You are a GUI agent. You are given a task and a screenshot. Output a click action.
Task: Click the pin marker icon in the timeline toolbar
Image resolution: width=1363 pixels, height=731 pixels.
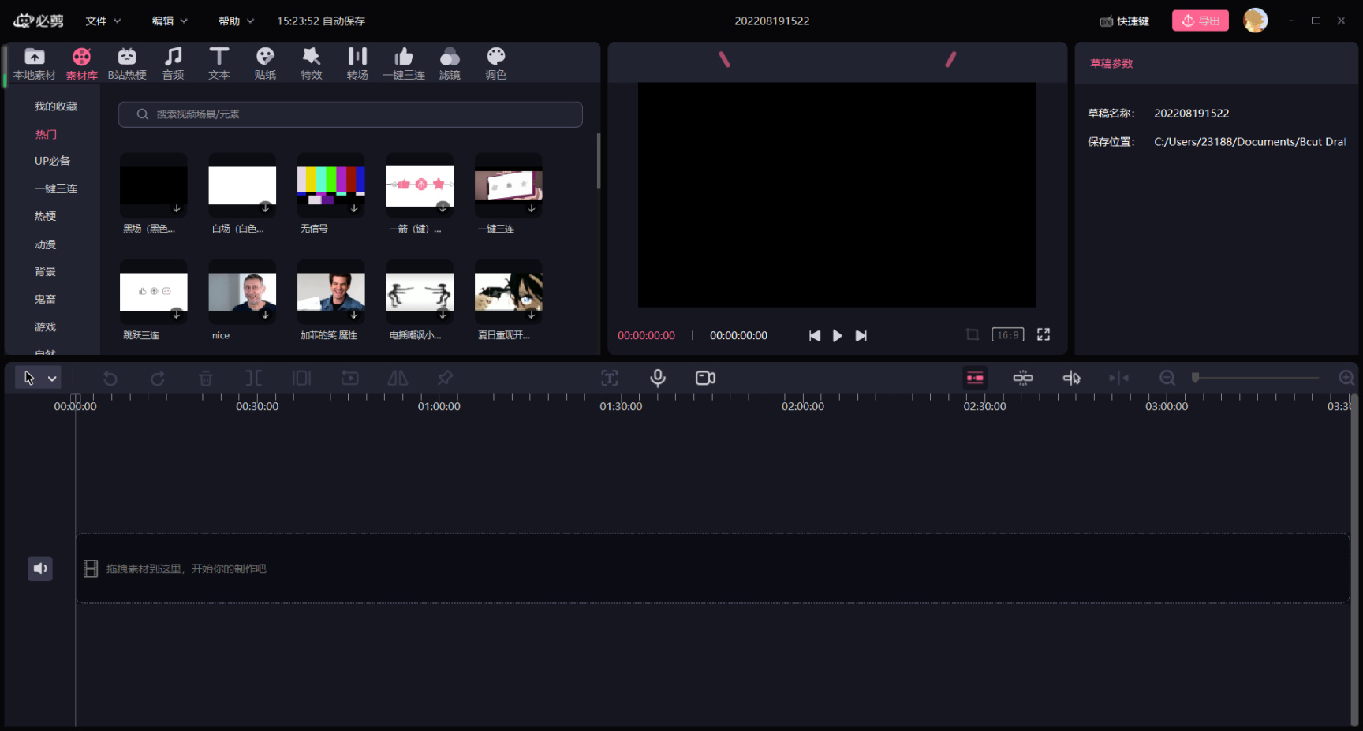[x=446, y=378]
